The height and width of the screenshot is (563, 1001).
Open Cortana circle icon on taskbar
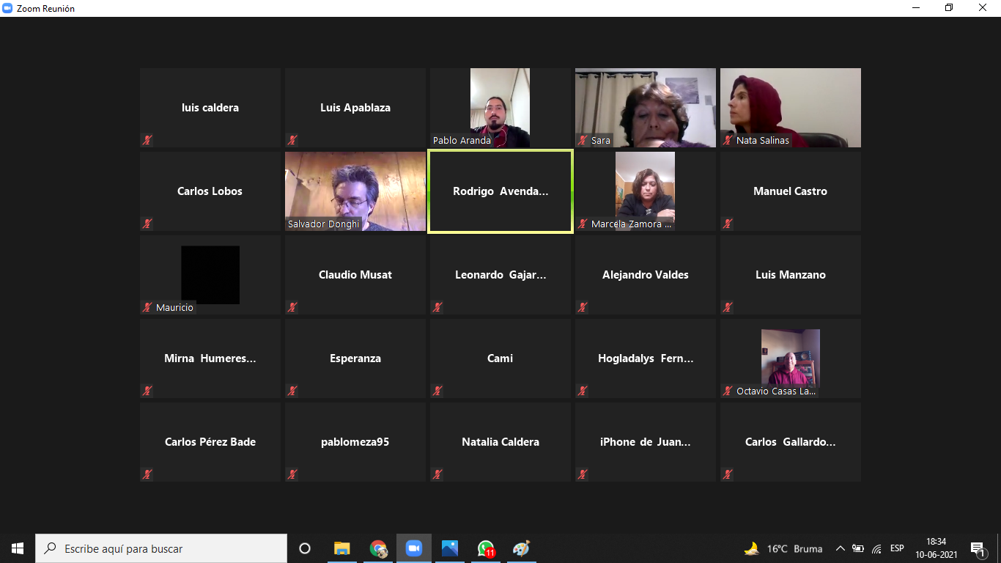[x=305, y=548]
